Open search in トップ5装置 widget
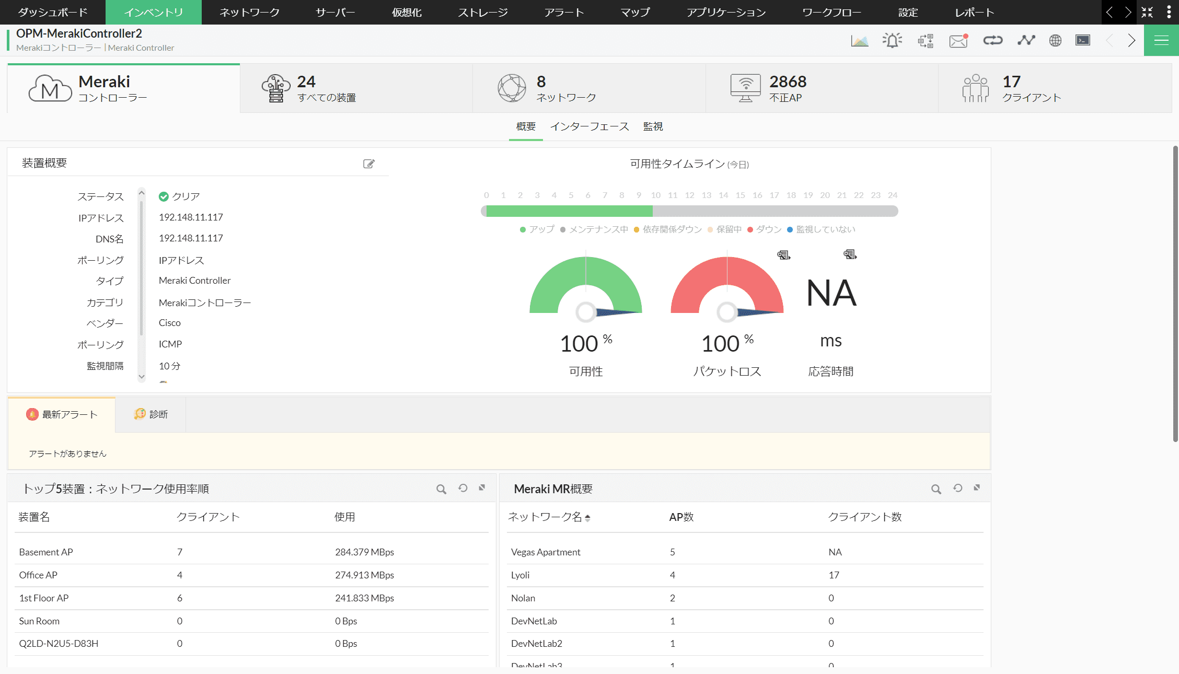1179x674 pixels. point(441,489)
